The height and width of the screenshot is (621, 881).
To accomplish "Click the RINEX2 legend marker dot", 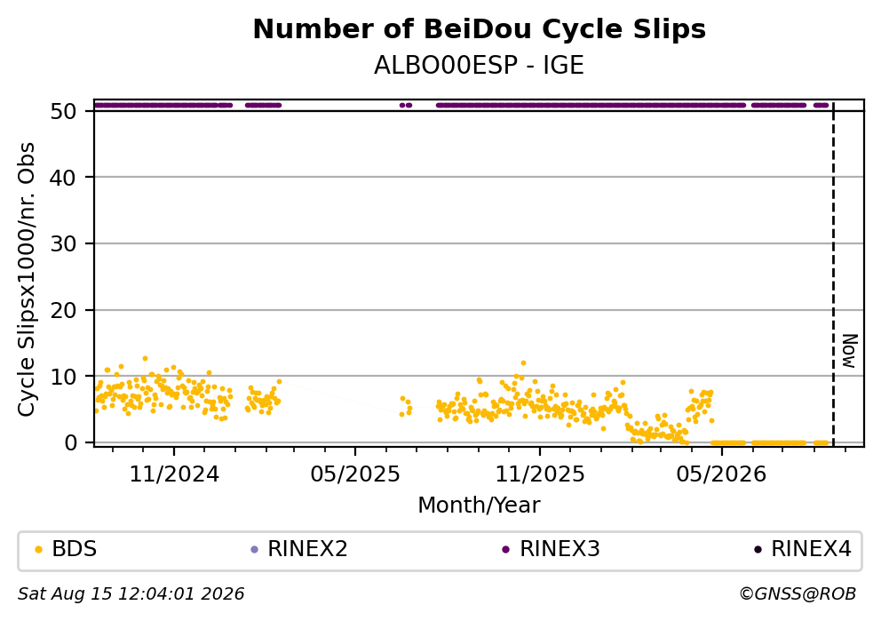I will (254, 550).
